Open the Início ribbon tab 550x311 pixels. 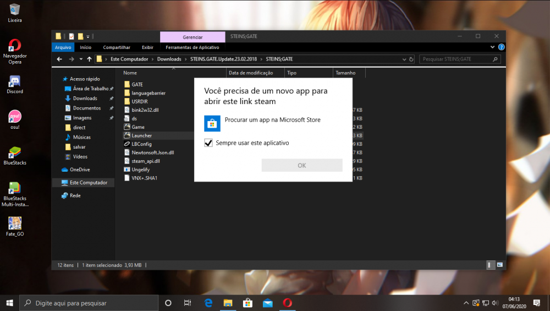[x=86, y=47]
